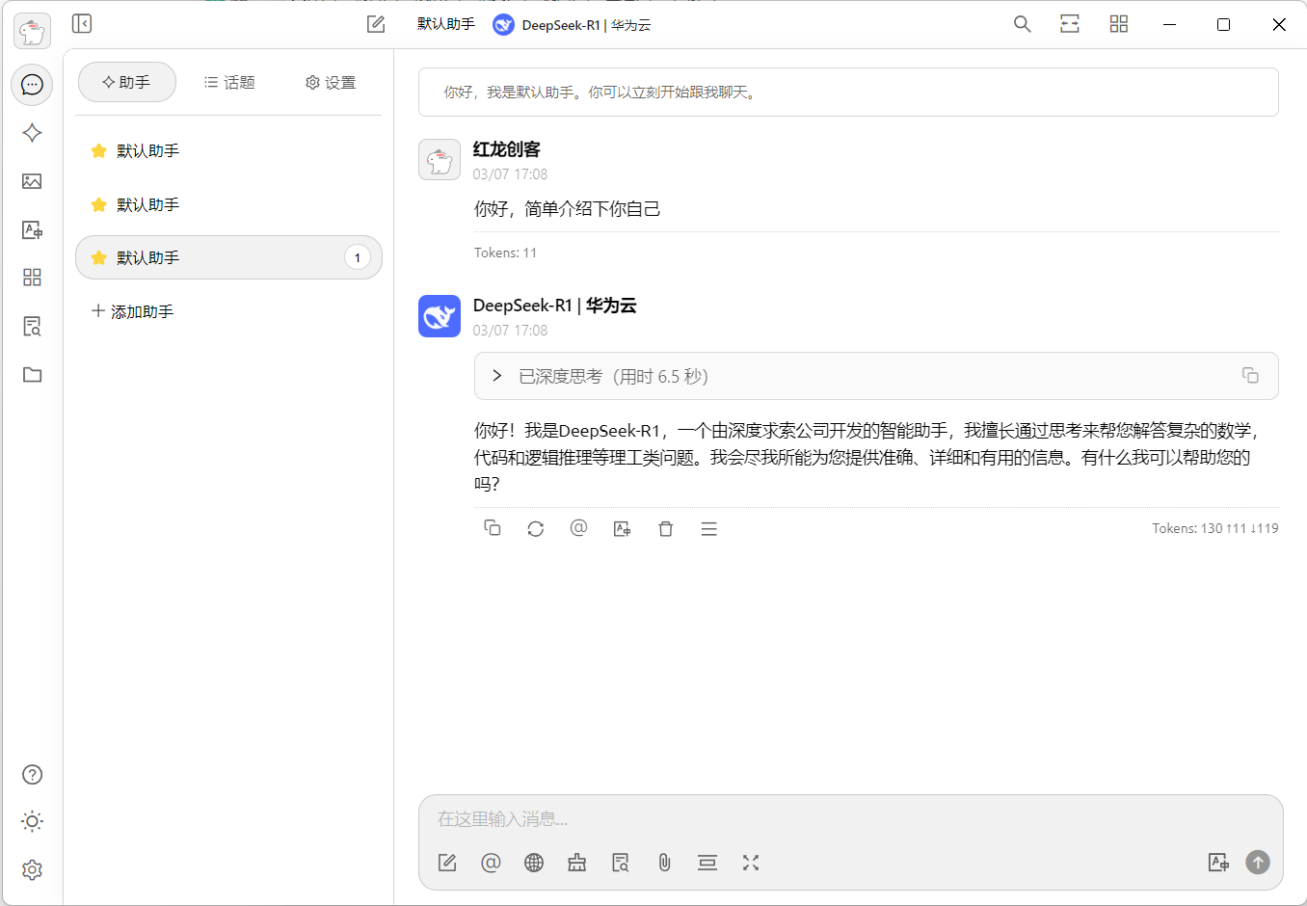
Task: Open the mini apps grid icon in sidebar
Action: click(32, 278)
